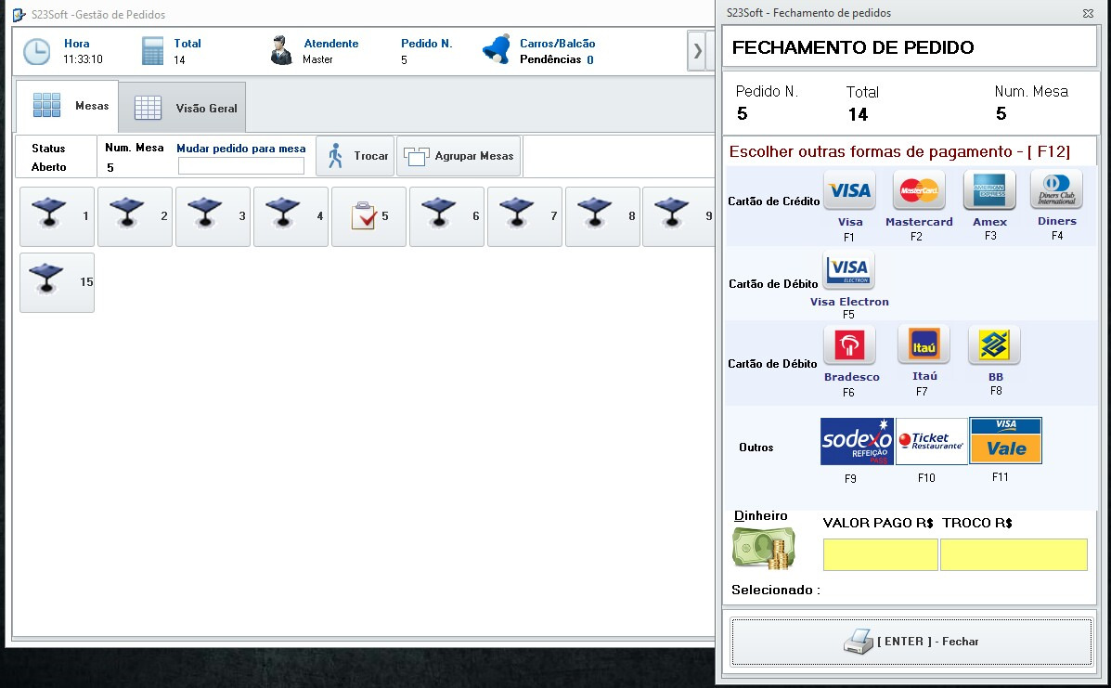Viewport: 1111px width, 688px height.
Task: Select Bradesco debit card option
Action: click(849, 345)
